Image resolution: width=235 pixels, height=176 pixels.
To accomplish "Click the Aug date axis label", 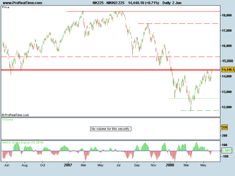I will tap(25, 165).
